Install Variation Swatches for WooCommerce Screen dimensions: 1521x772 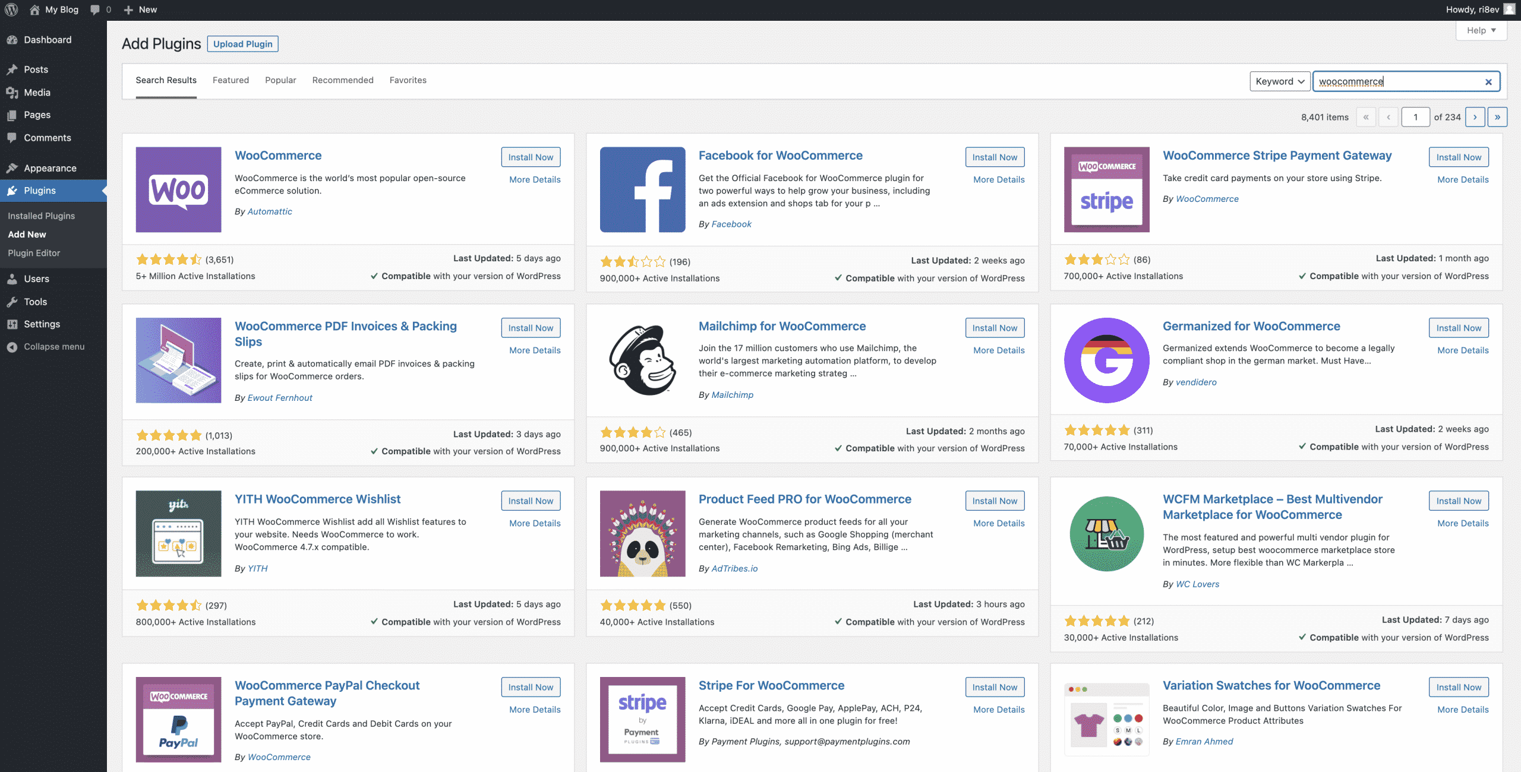(x=1459, y=687)
